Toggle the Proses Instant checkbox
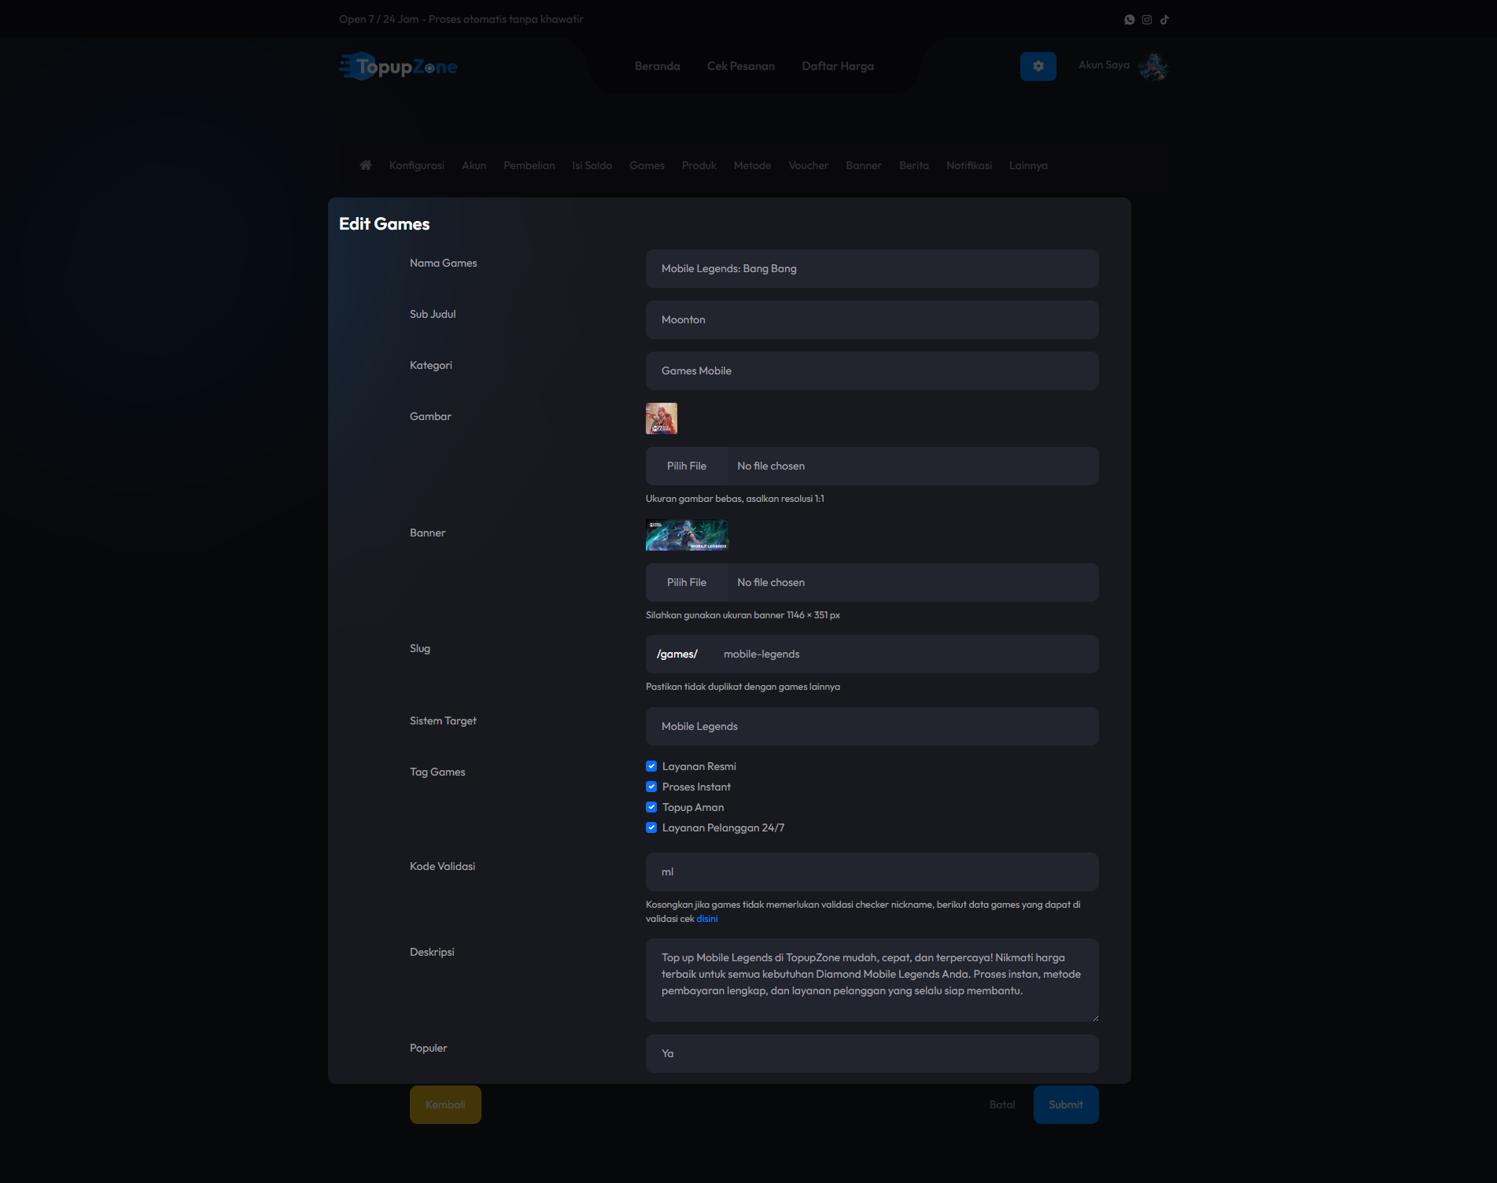This screenshot has width=1497, height=1183. click(651, 787)
